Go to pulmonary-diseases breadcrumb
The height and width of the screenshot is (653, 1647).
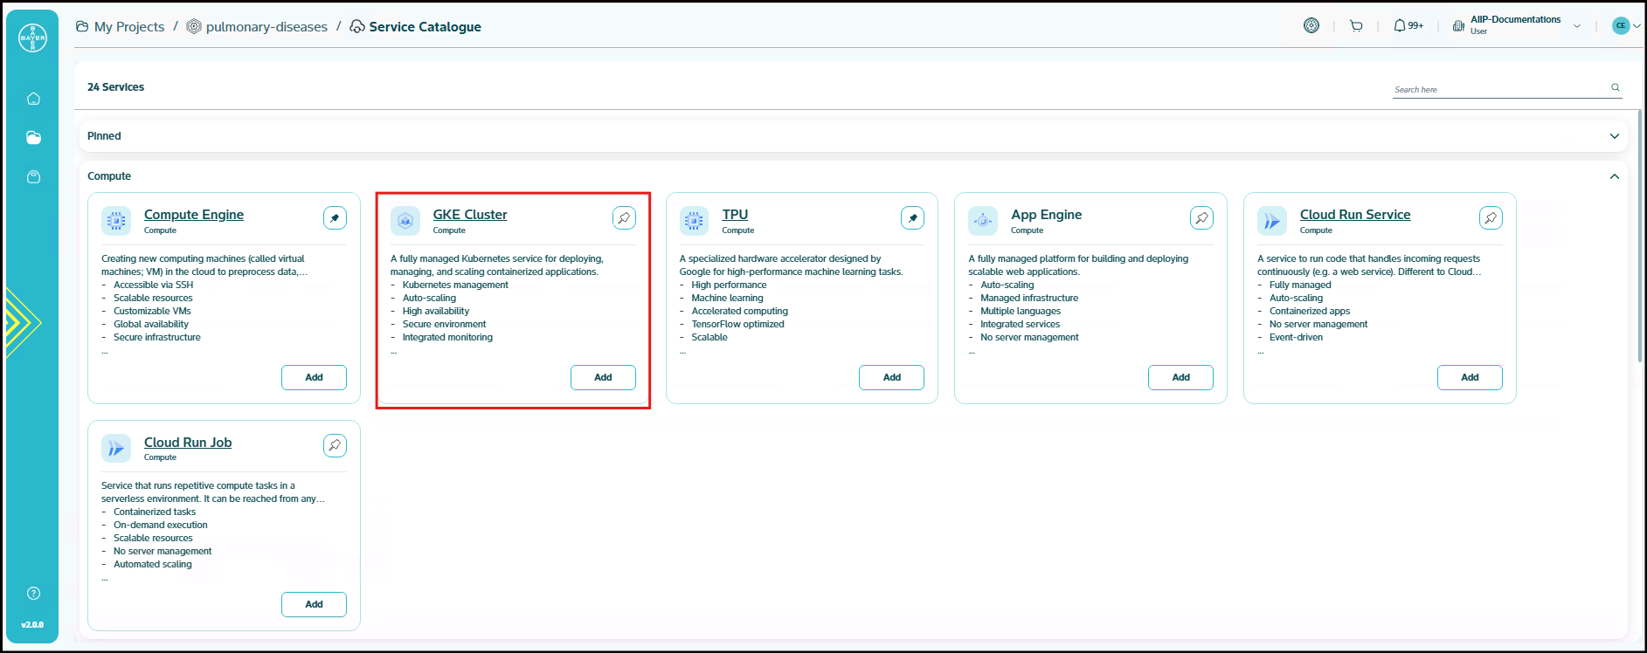click(266, 27)
